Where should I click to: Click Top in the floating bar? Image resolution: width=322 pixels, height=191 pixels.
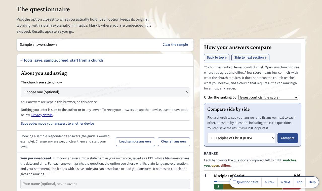[x=299, y=182]
